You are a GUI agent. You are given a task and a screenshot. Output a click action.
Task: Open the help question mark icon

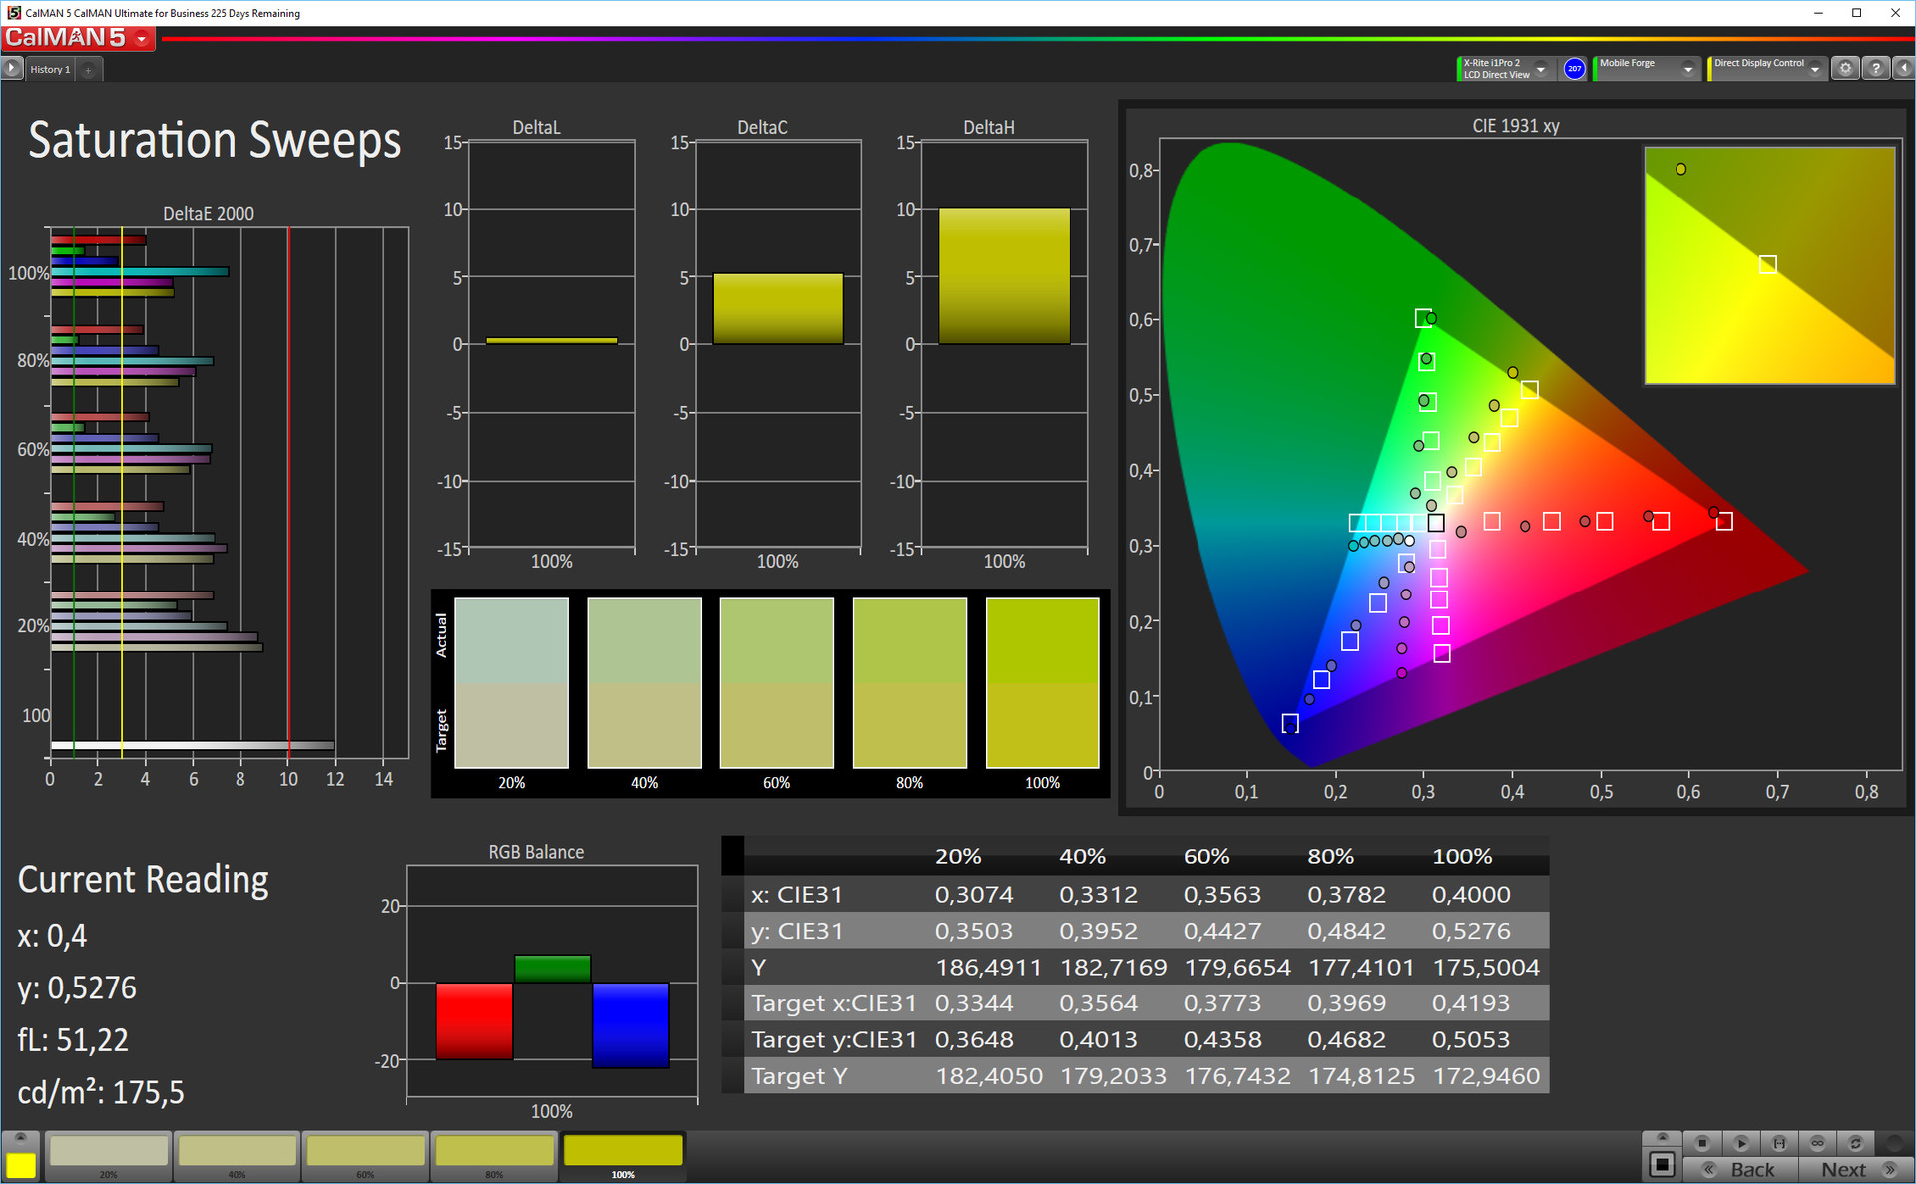click(1875, 68)
